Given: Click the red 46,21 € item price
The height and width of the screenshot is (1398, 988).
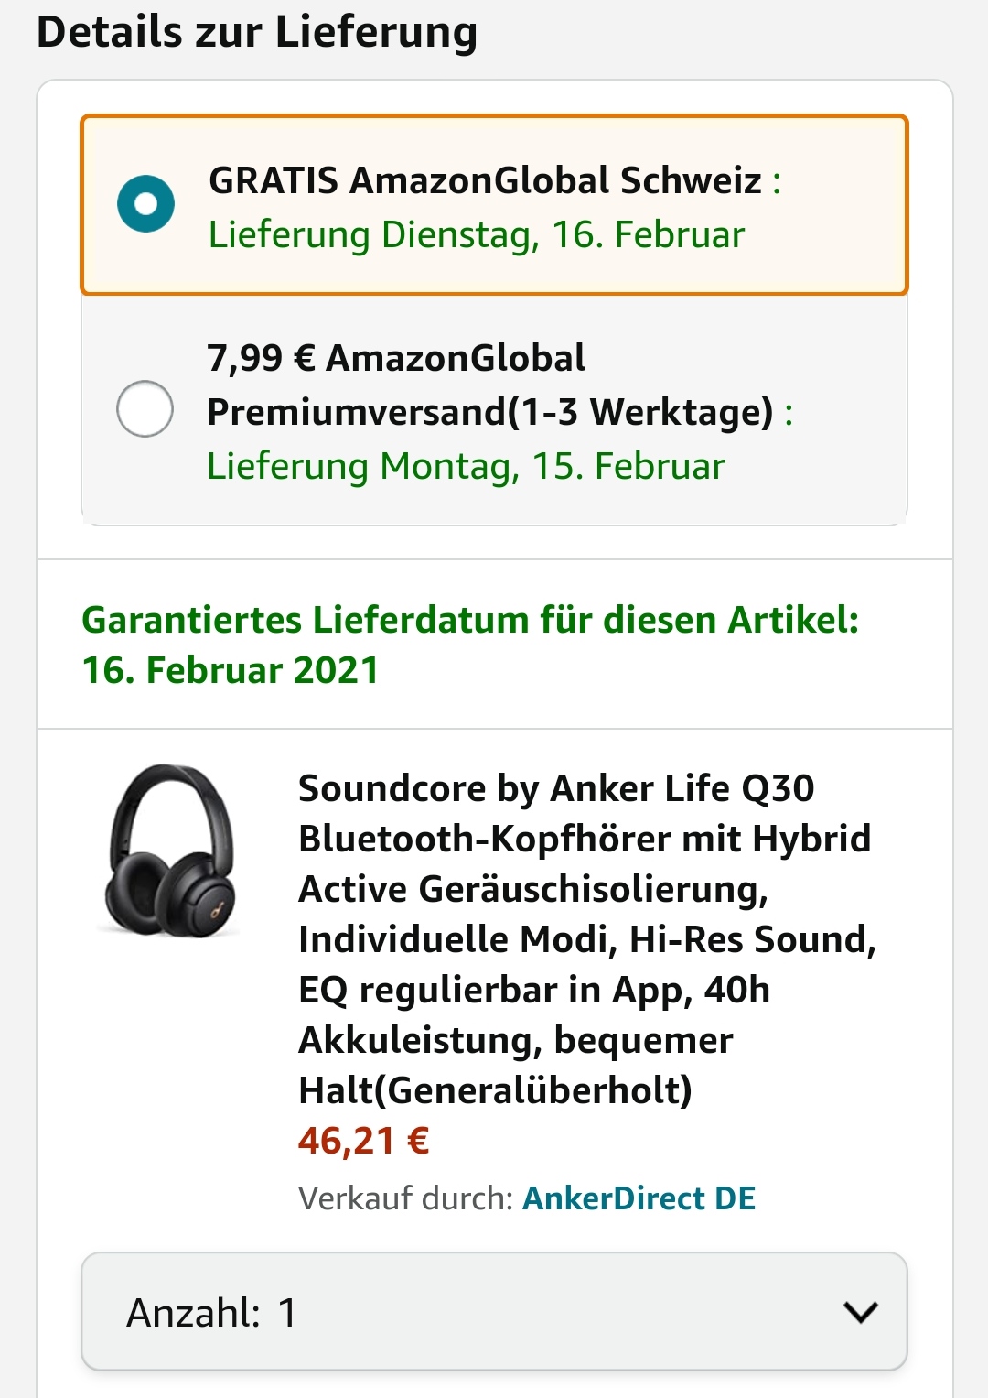Looking at the screenshot, I should (x=363, y=1142).
